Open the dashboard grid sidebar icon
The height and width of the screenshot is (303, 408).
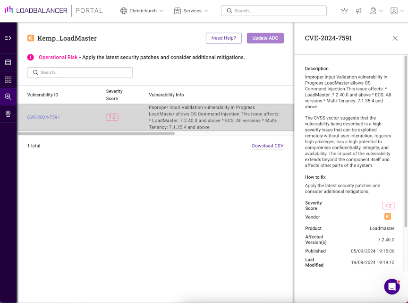(x=8, y=79)
